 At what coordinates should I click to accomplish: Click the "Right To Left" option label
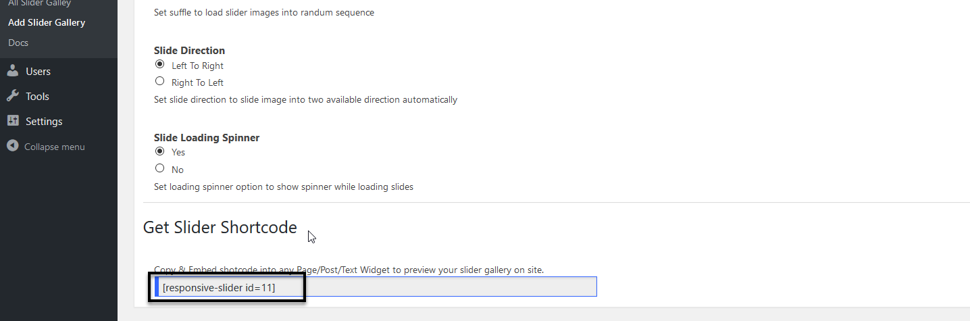tap(197, 82)
